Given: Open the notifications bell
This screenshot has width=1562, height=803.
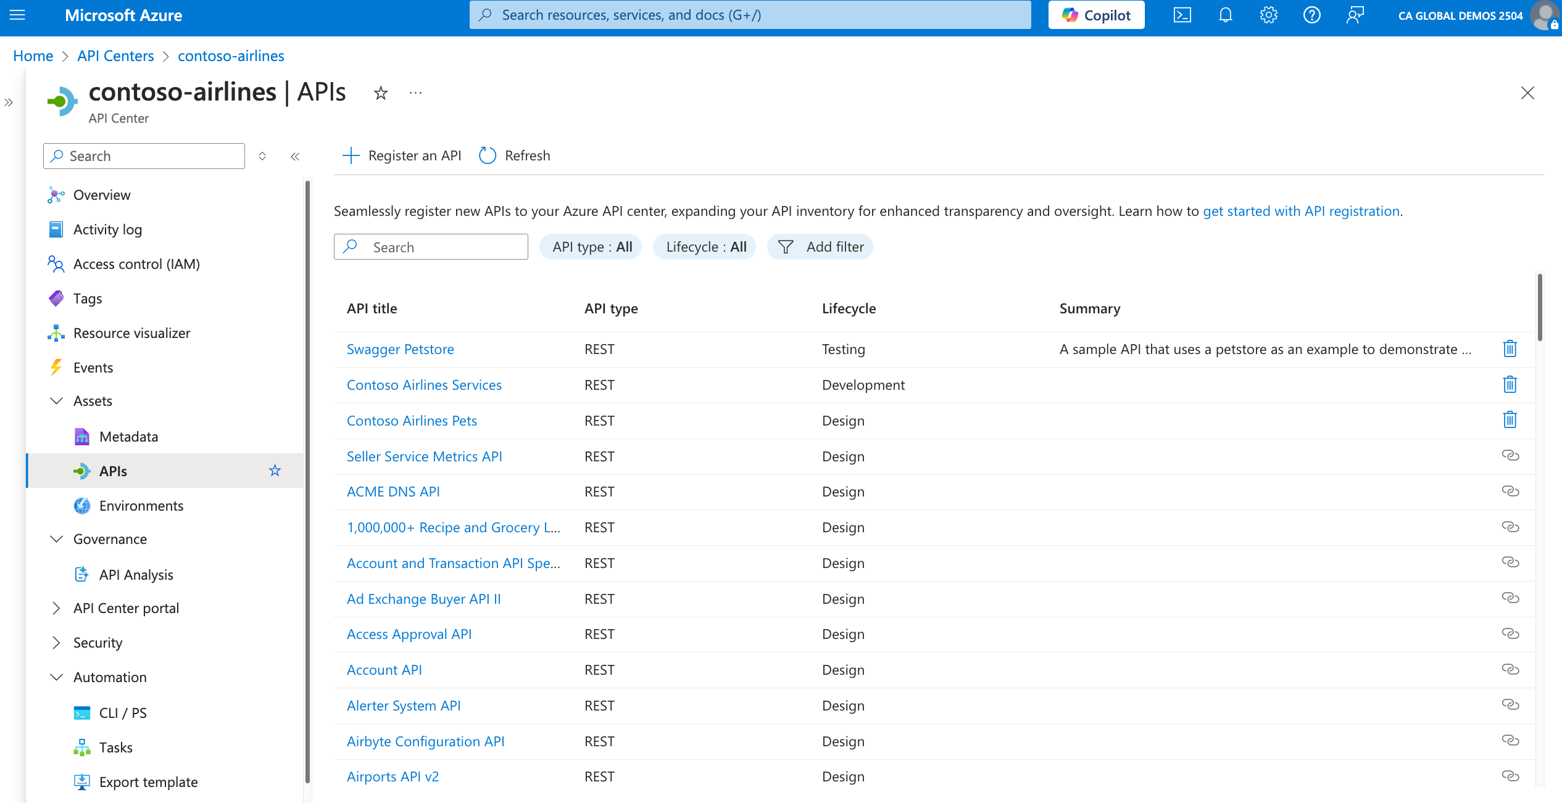Looking at the screenshot, I should pos(1225,15).
